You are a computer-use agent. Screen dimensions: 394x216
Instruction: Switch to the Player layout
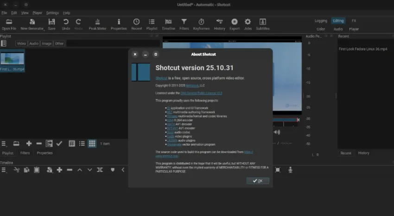click(x=354, y=29)
